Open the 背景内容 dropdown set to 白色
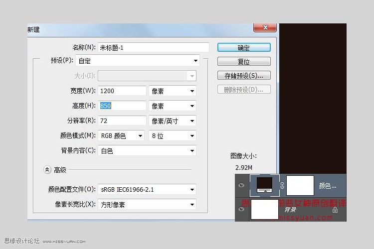This screenshot has height=249, width=374. point(147,150)
